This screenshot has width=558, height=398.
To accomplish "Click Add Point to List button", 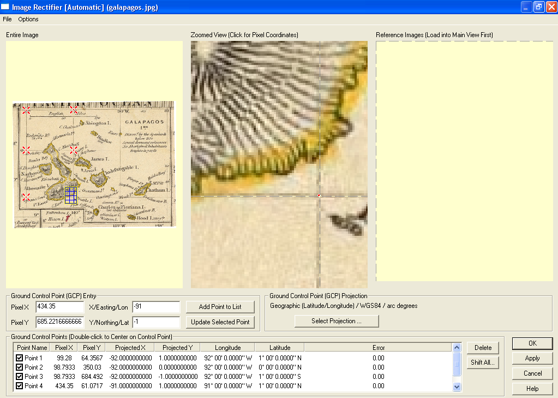I will (x=220, y=307).
